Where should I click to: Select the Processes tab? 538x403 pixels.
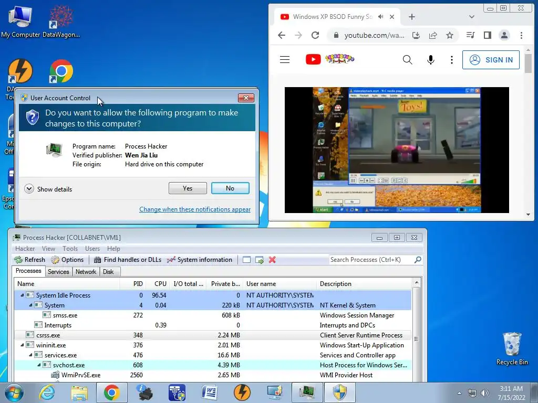coord(28,271)
